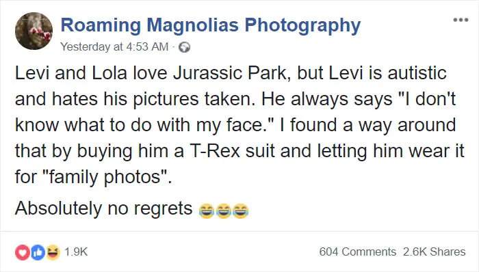Click the globe public privacy icon
This screenshot has height=272, width=479.
point(184,47)
